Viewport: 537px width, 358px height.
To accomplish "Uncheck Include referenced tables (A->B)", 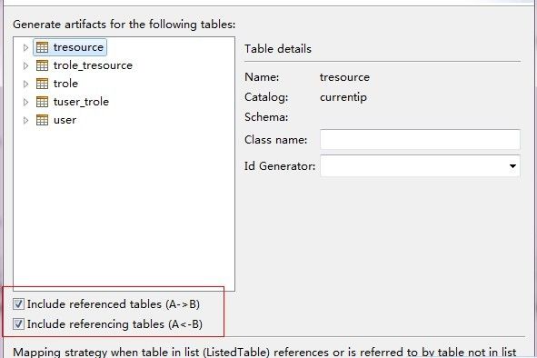I will click(x=18, y=303).
